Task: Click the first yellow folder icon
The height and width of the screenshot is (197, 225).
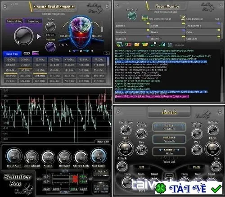Action: point(137,45)
